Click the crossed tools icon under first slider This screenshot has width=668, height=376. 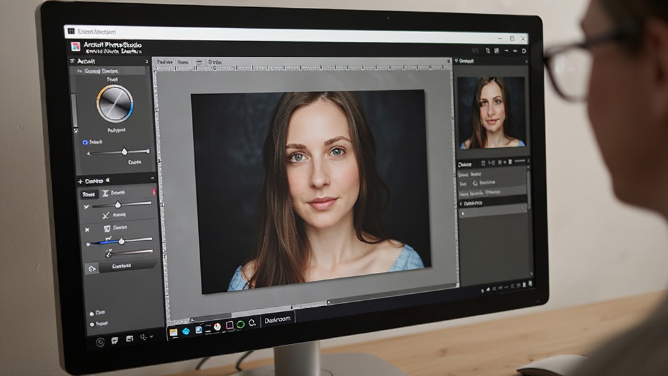coord(106,216)
